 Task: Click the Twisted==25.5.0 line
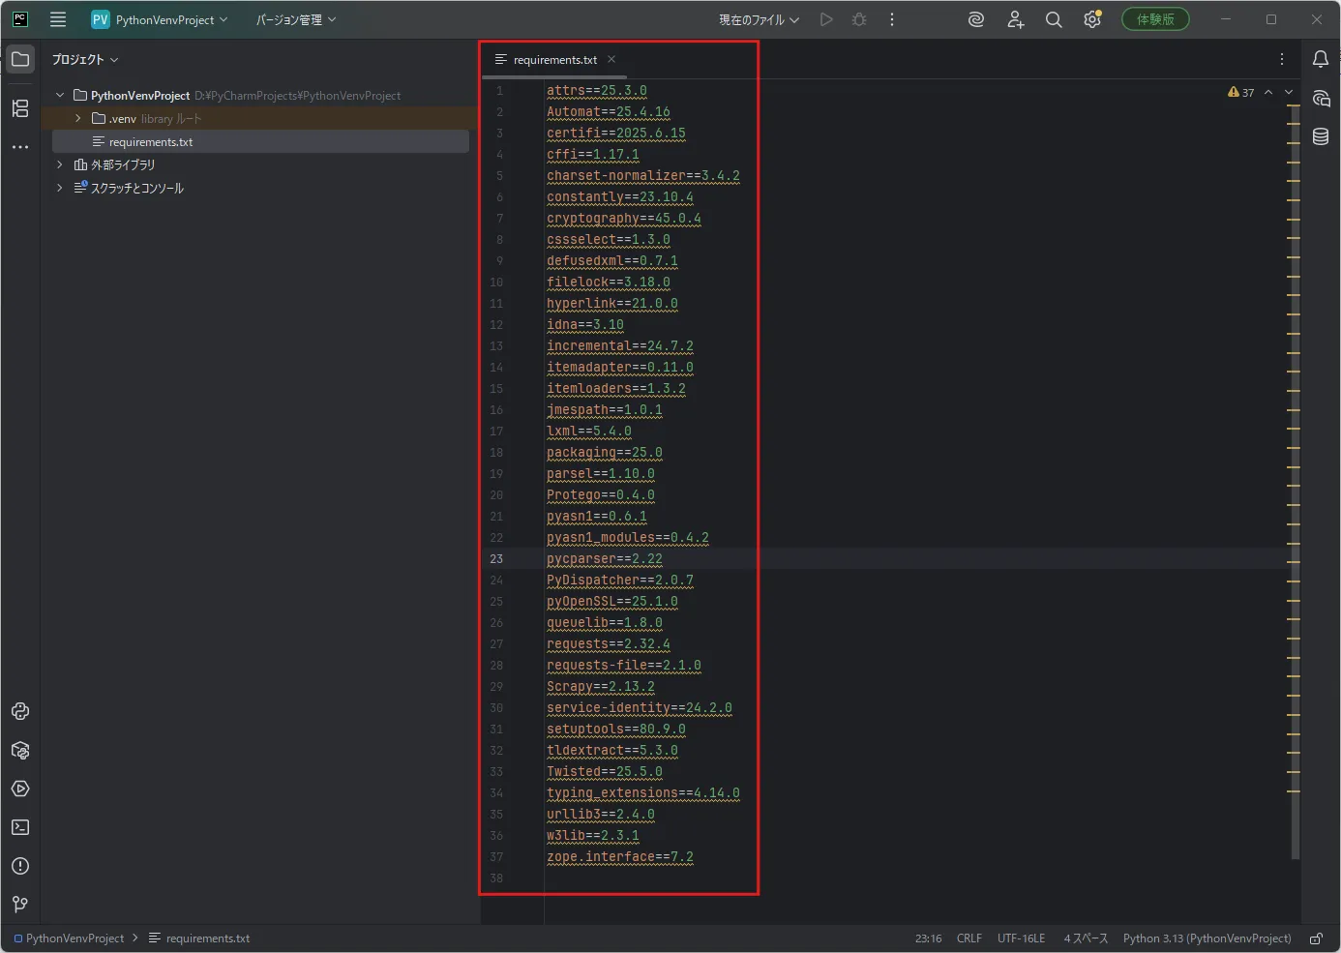pos(605,772)
